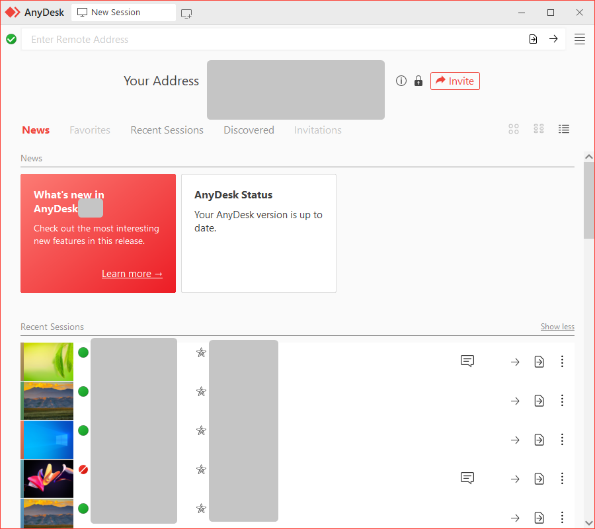Open chat icon on green leaf session row

467,361
